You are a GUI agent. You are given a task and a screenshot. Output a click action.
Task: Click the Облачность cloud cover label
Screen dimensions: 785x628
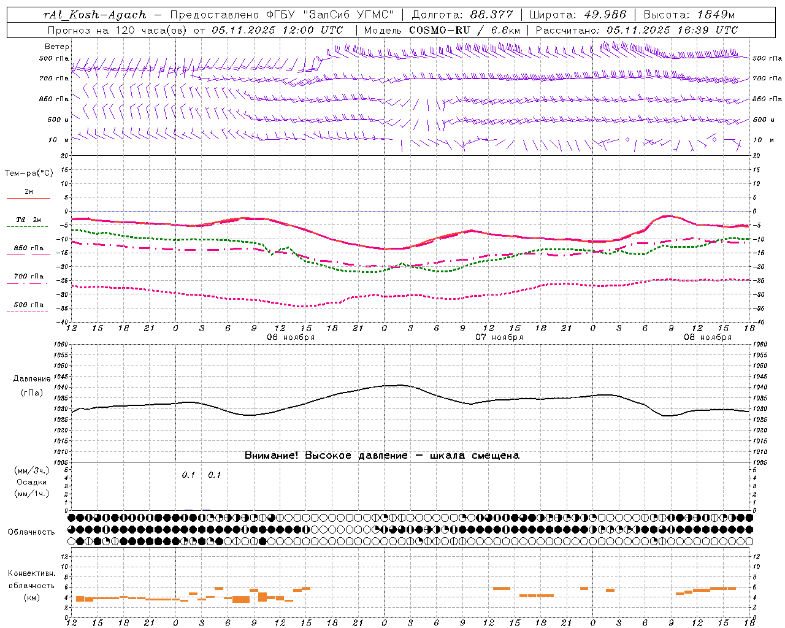(x=31, y=532)
